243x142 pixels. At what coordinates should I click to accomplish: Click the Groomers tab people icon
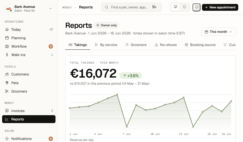coord(127,45)
